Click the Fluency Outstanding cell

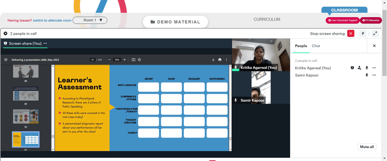(x=217, y=133)
